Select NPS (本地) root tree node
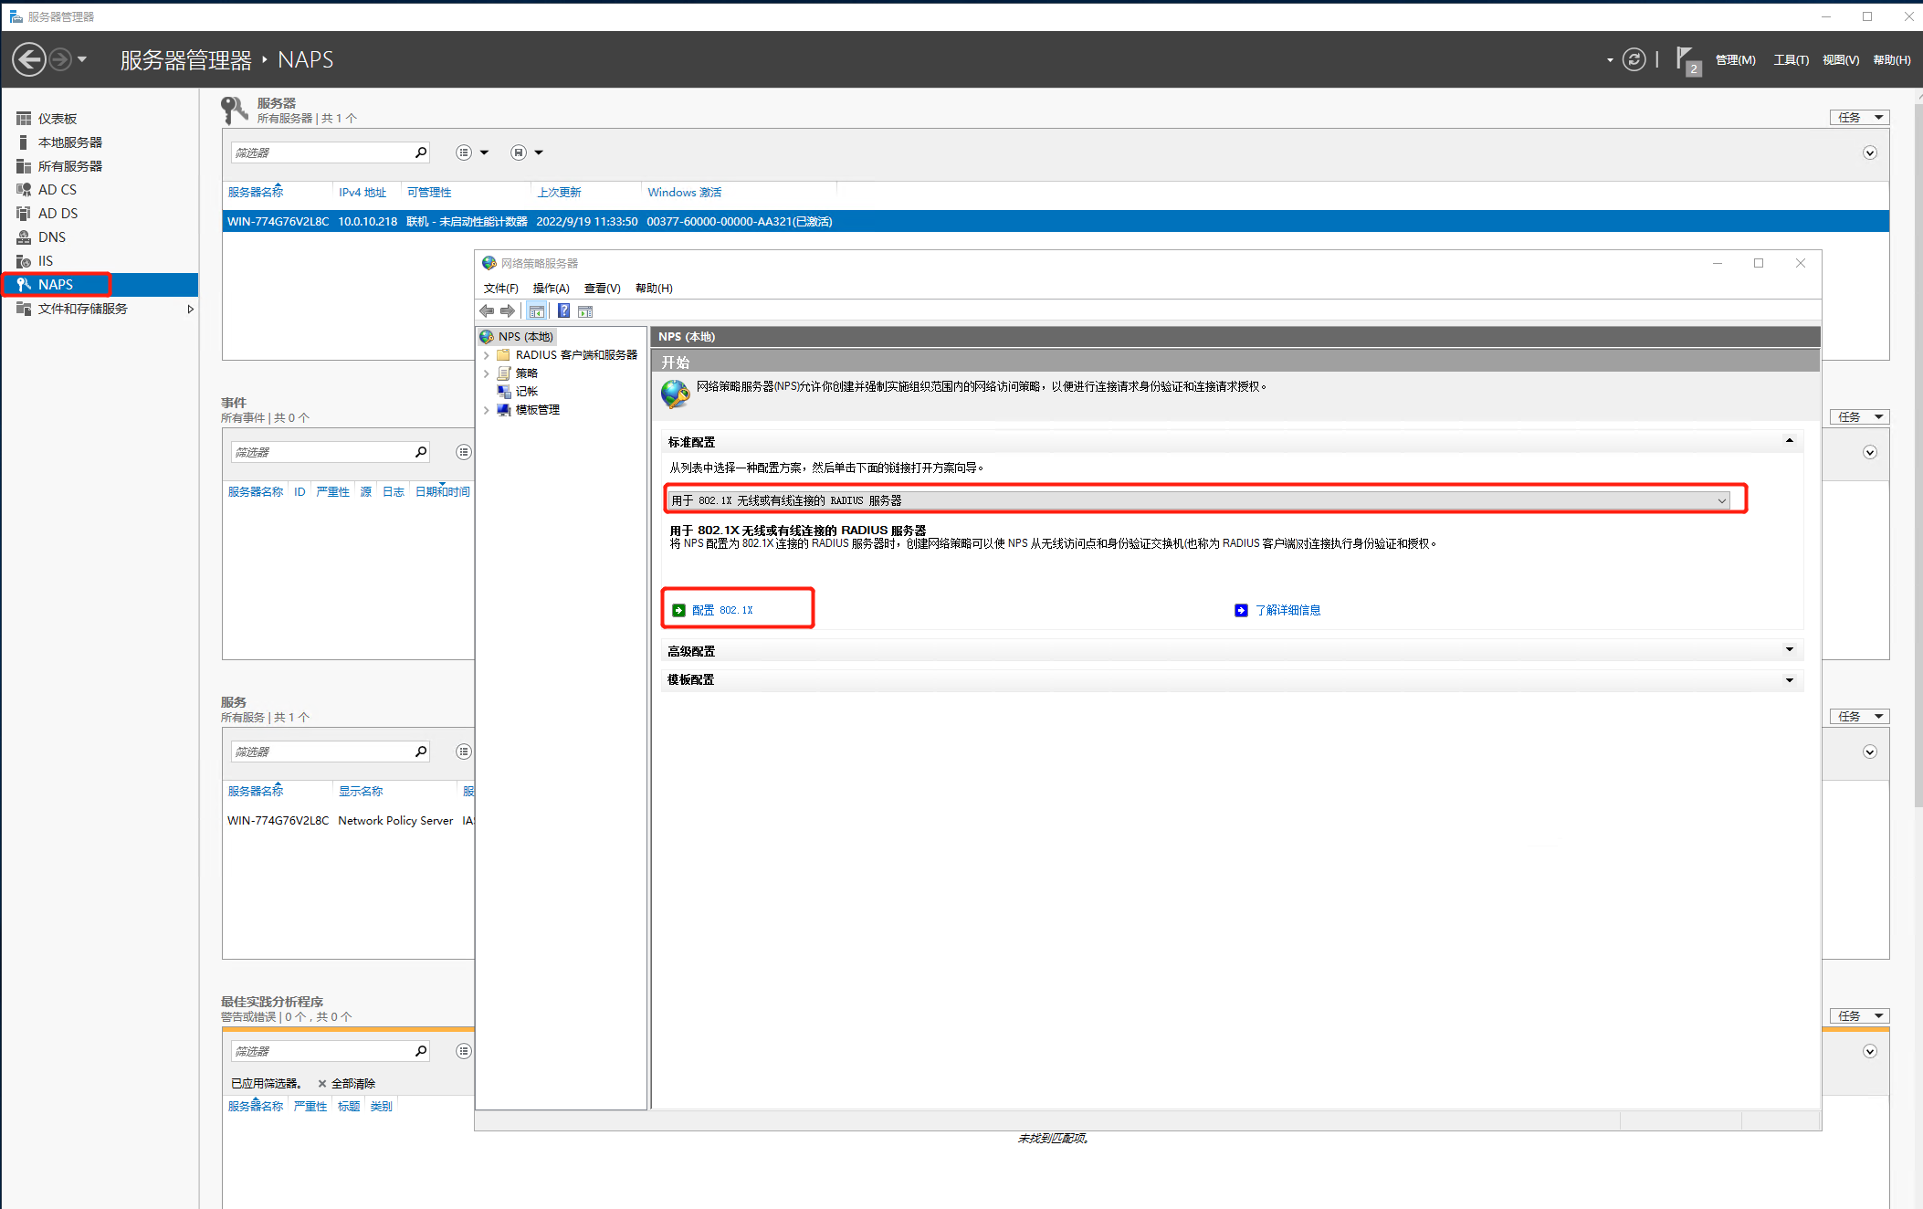 click(x=517, y=337)
